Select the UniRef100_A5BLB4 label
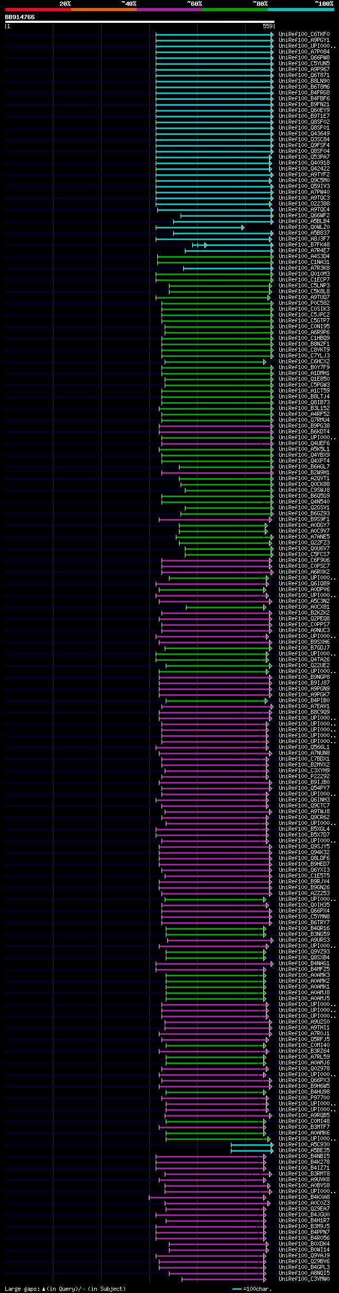The width and height of the screenshot is (339, 1293). 304,222
